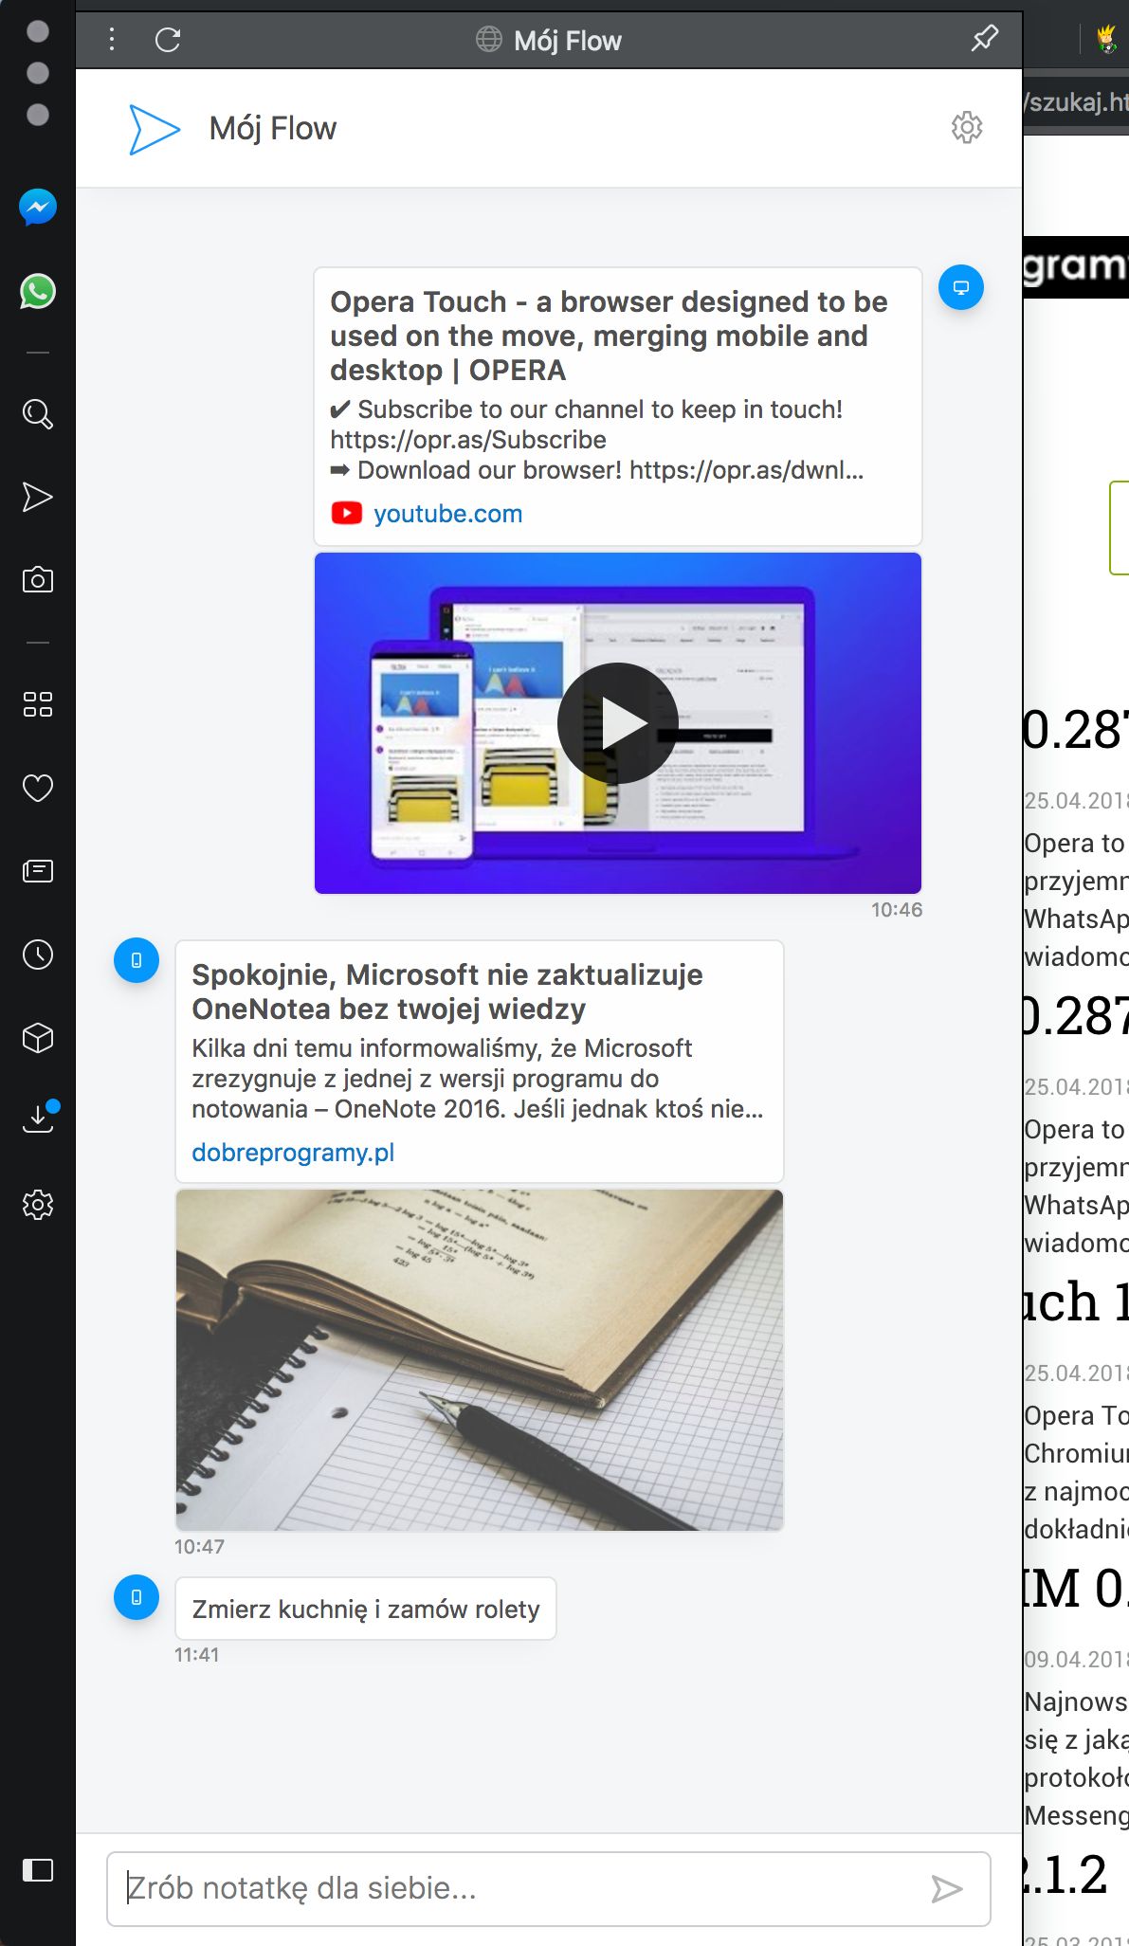Send the note with arrow button
Viewport: 1129px width, 1946px height.
coord(946,1889)
